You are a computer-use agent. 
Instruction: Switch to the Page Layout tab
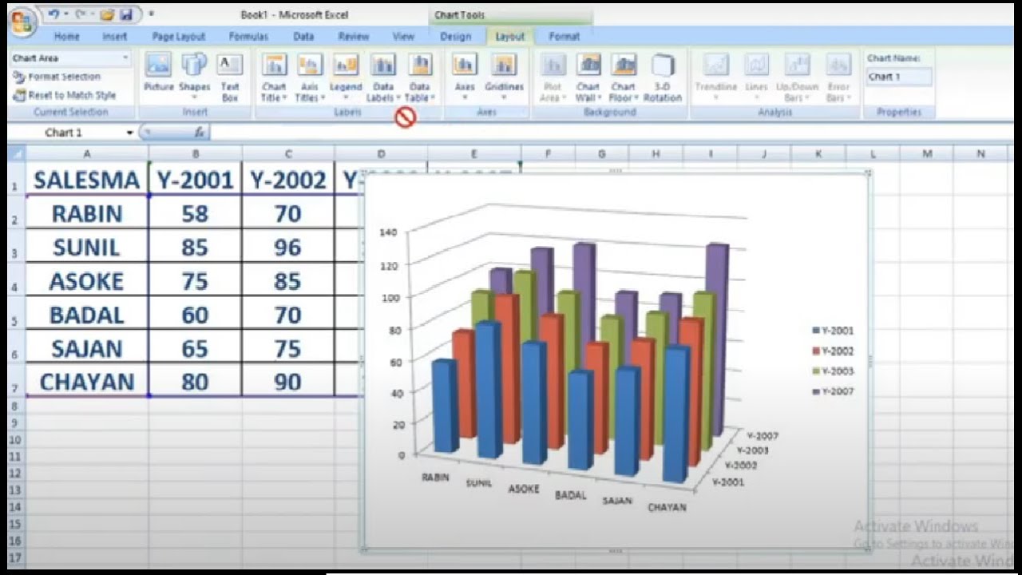(179, 37)
